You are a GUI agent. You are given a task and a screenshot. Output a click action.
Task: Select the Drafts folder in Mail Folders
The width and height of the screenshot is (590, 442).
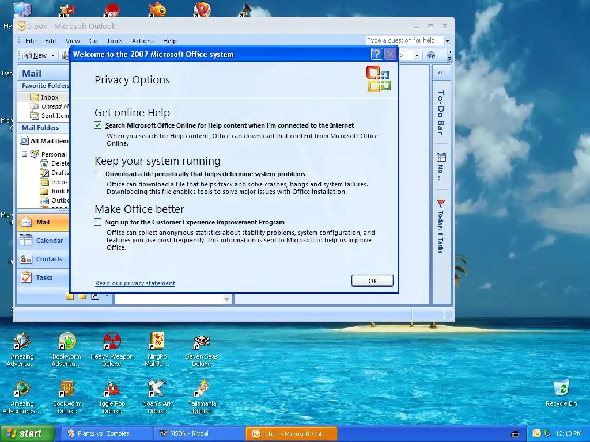[55, 173]
